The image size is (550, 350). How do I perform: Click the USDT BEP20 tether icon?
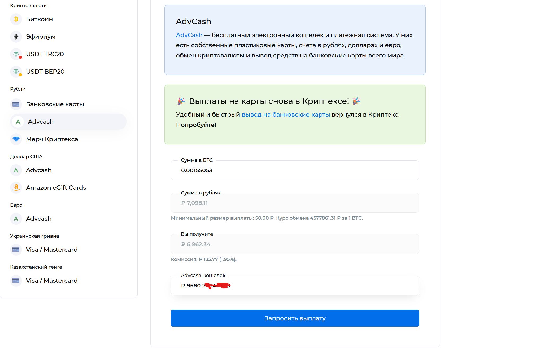[x=16, y=72]
